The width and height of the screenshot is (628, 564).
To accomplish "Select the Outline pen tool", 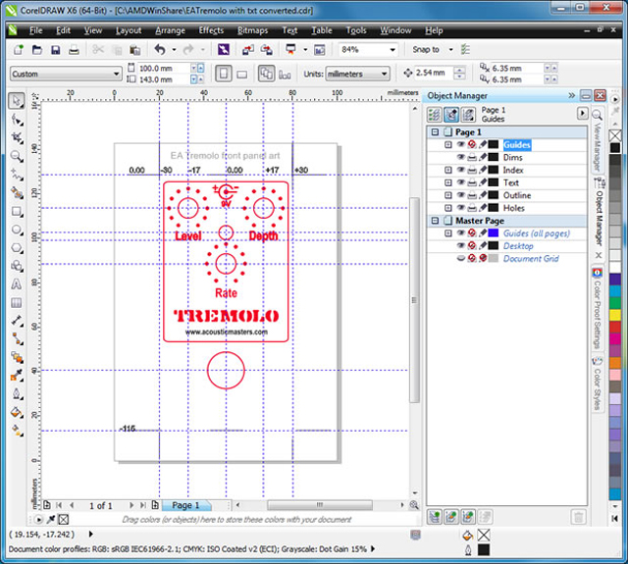I will (x=17, y=394).
